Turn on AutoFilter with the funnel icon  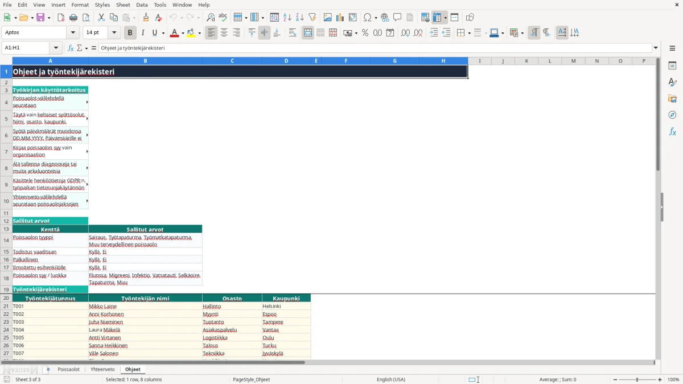[312, 18]
